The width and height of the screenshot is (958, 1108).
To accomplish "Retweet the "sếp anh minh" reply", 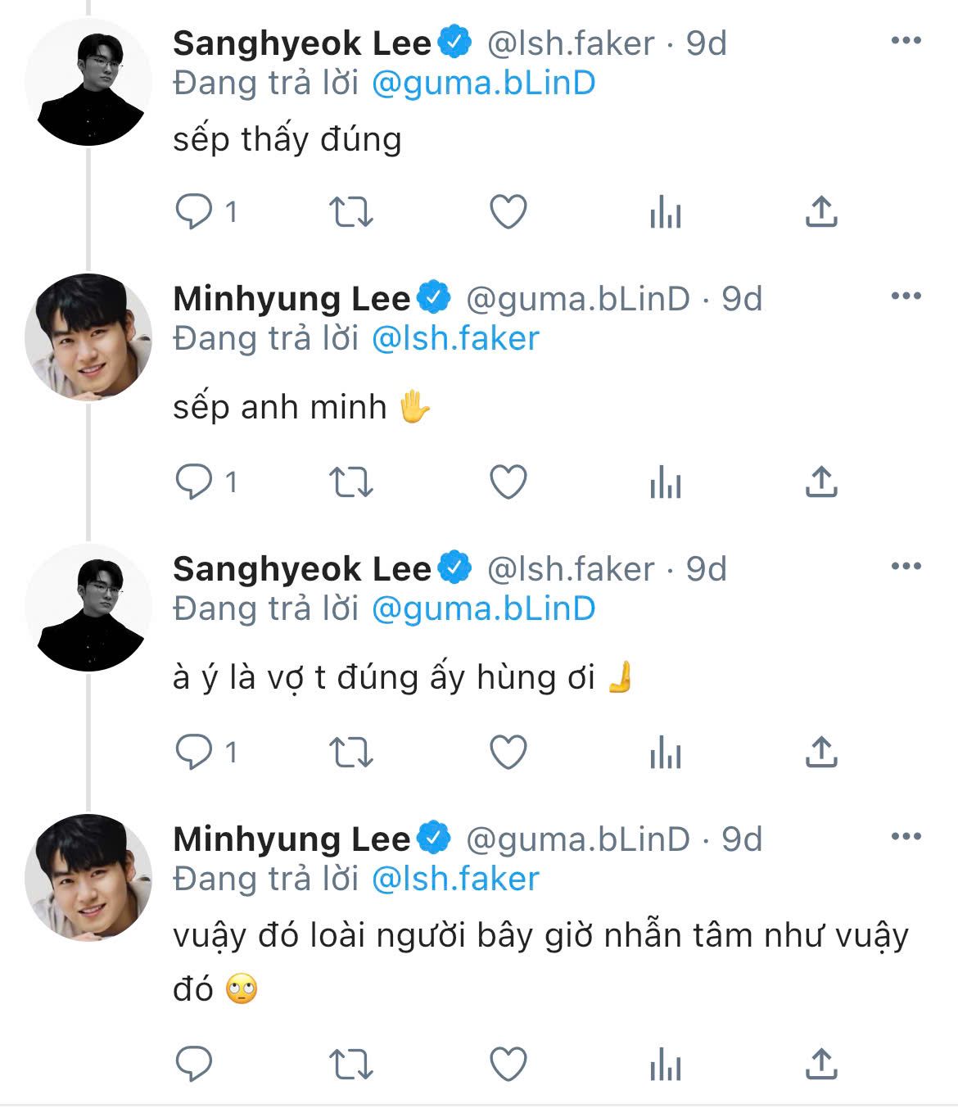I will pos(350,482).
